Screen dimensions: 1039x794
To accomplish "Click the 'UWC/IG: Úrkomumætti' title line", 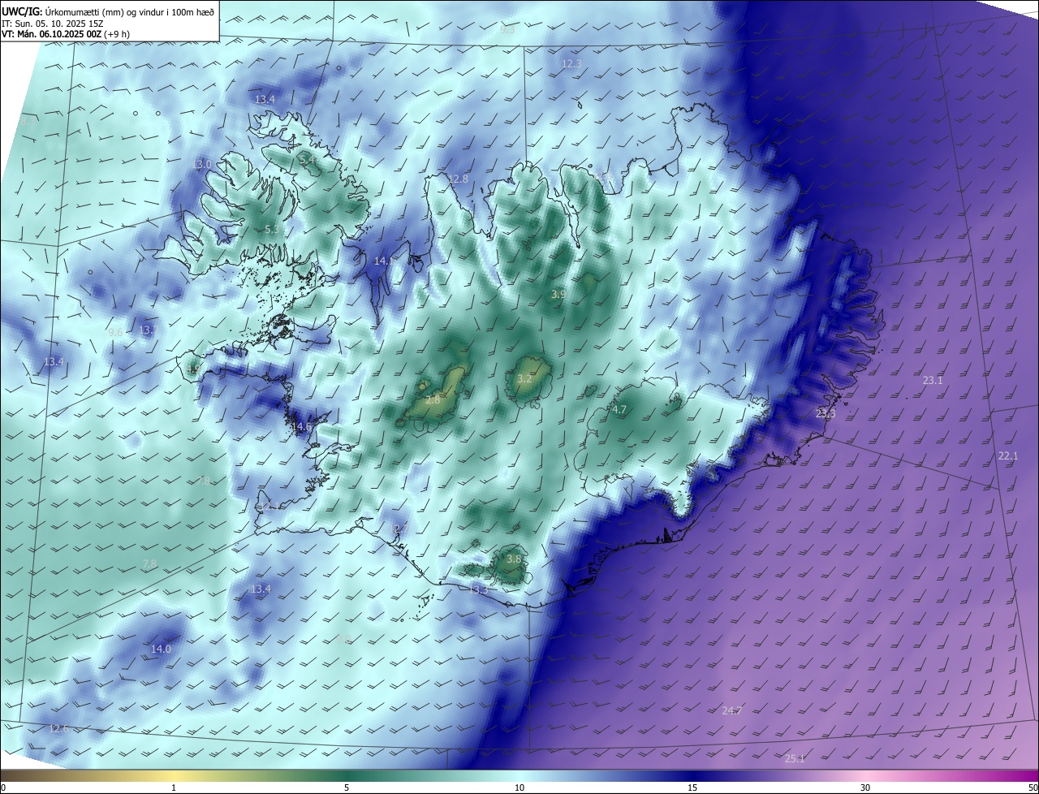I will pos(108,11).
